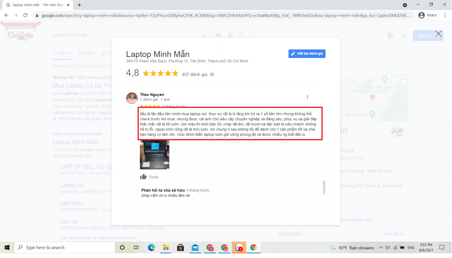
Task: Go back using browser back arrow
Action: [6, 15]
